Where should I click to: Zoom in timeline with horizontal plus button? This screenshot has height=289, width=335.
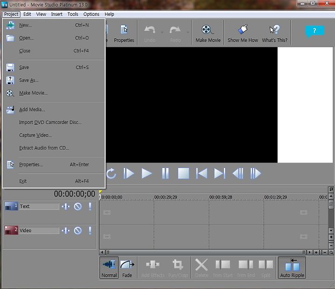316,253
